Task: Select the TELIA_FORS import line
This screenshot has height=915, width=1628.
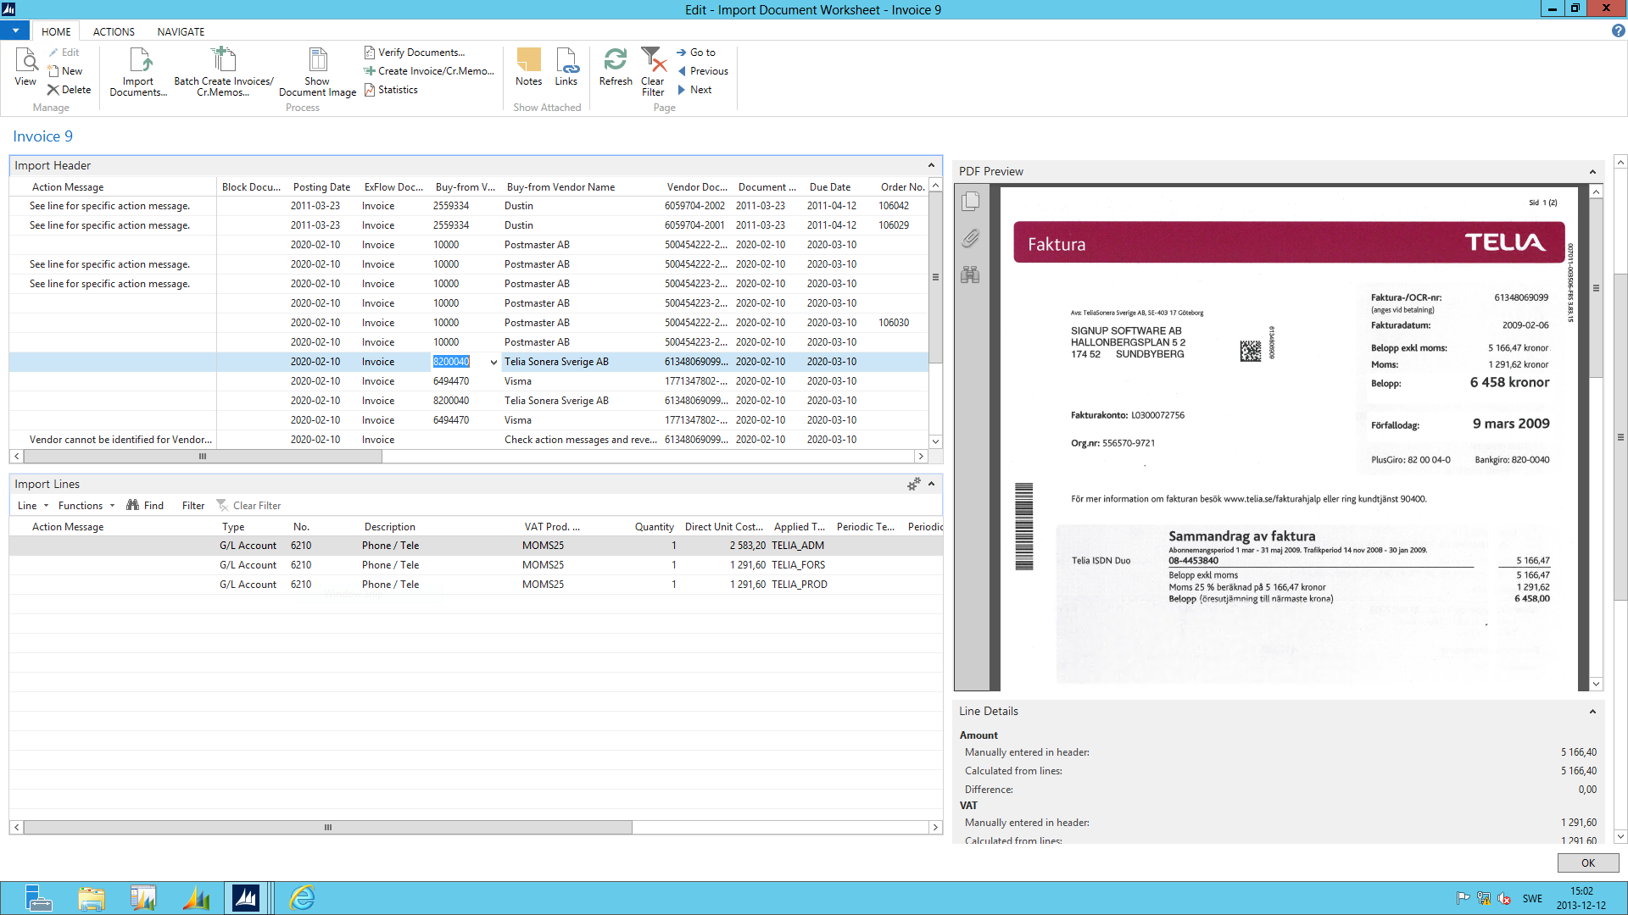Action: [x=476, y=565]
